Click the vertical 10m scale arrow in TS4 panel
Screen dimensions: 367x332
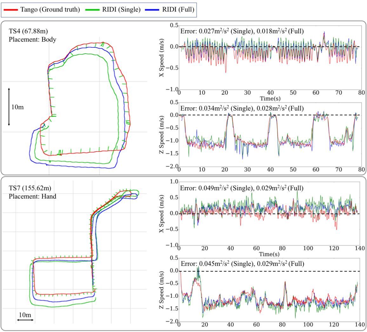pyautogui.click(x=9, y=107)
